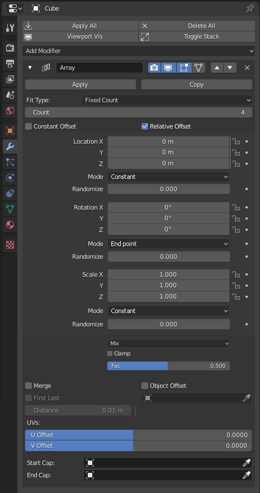Disable the Relative Offset checkbox

[x=145, y=126]
